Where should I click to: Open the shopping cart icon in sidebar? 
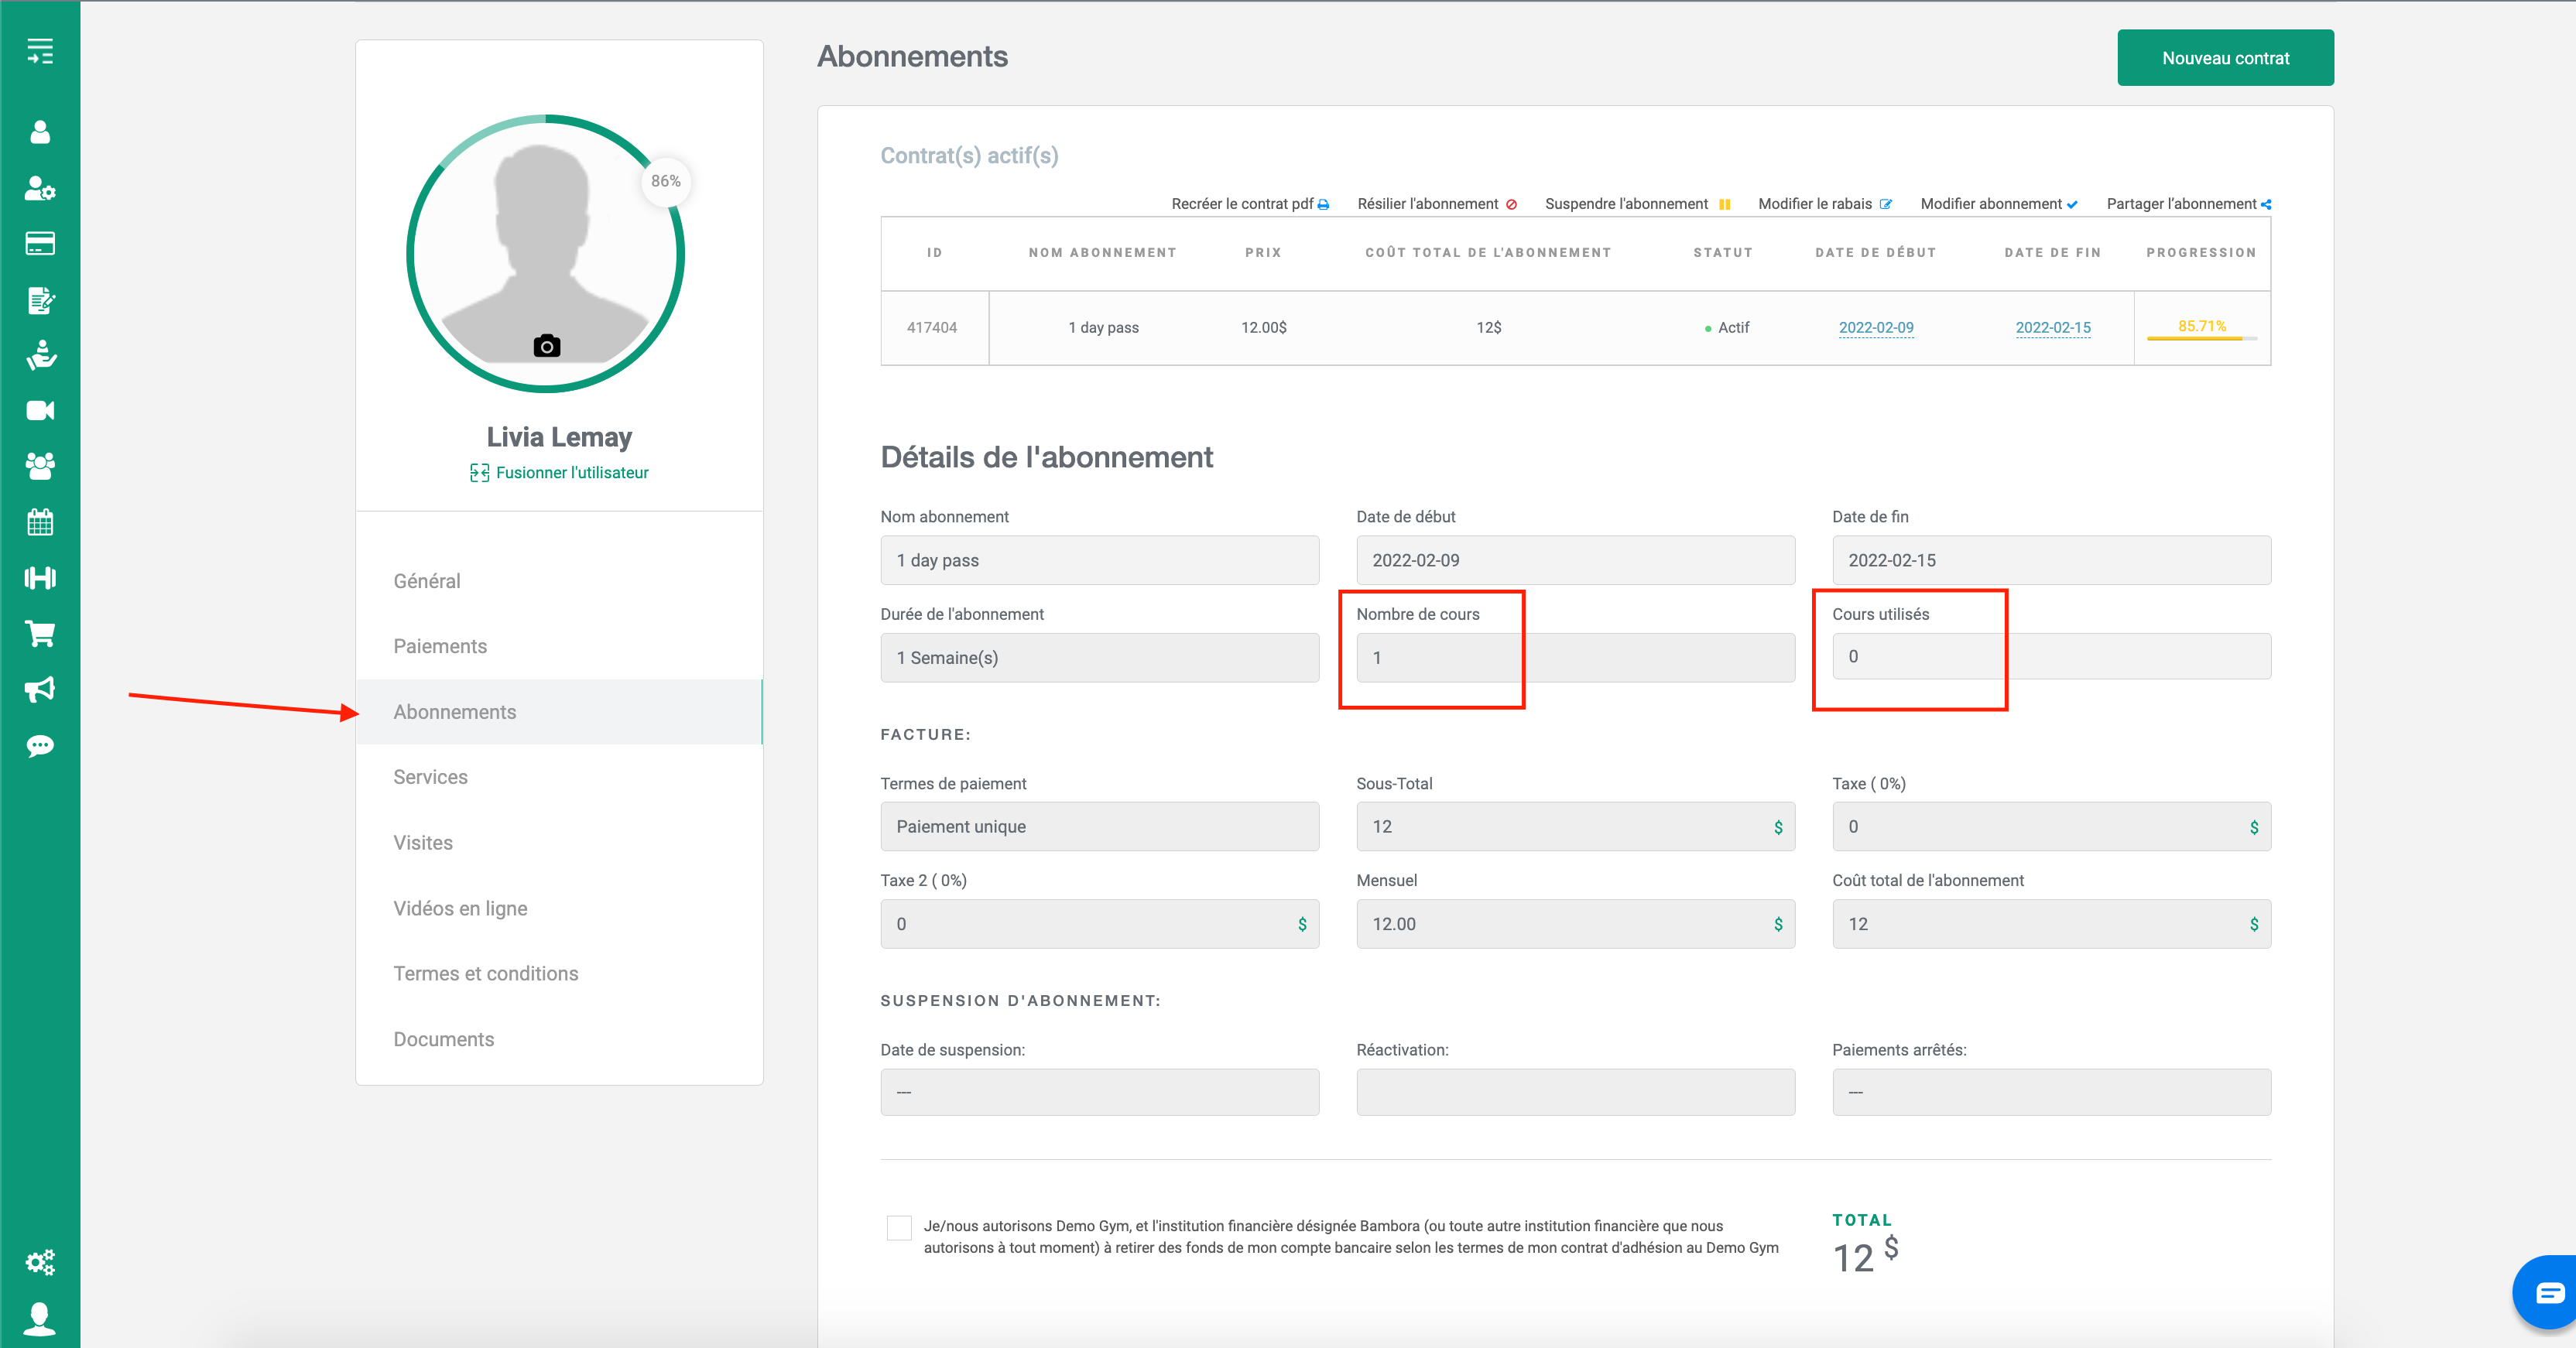coord(40,633)
